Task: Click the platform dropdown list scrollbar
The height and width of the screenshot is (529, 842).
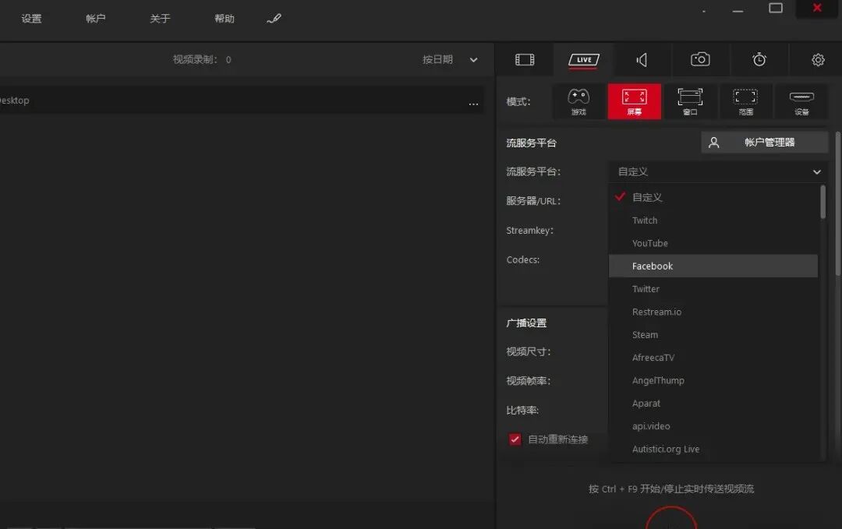Action: 823,203
